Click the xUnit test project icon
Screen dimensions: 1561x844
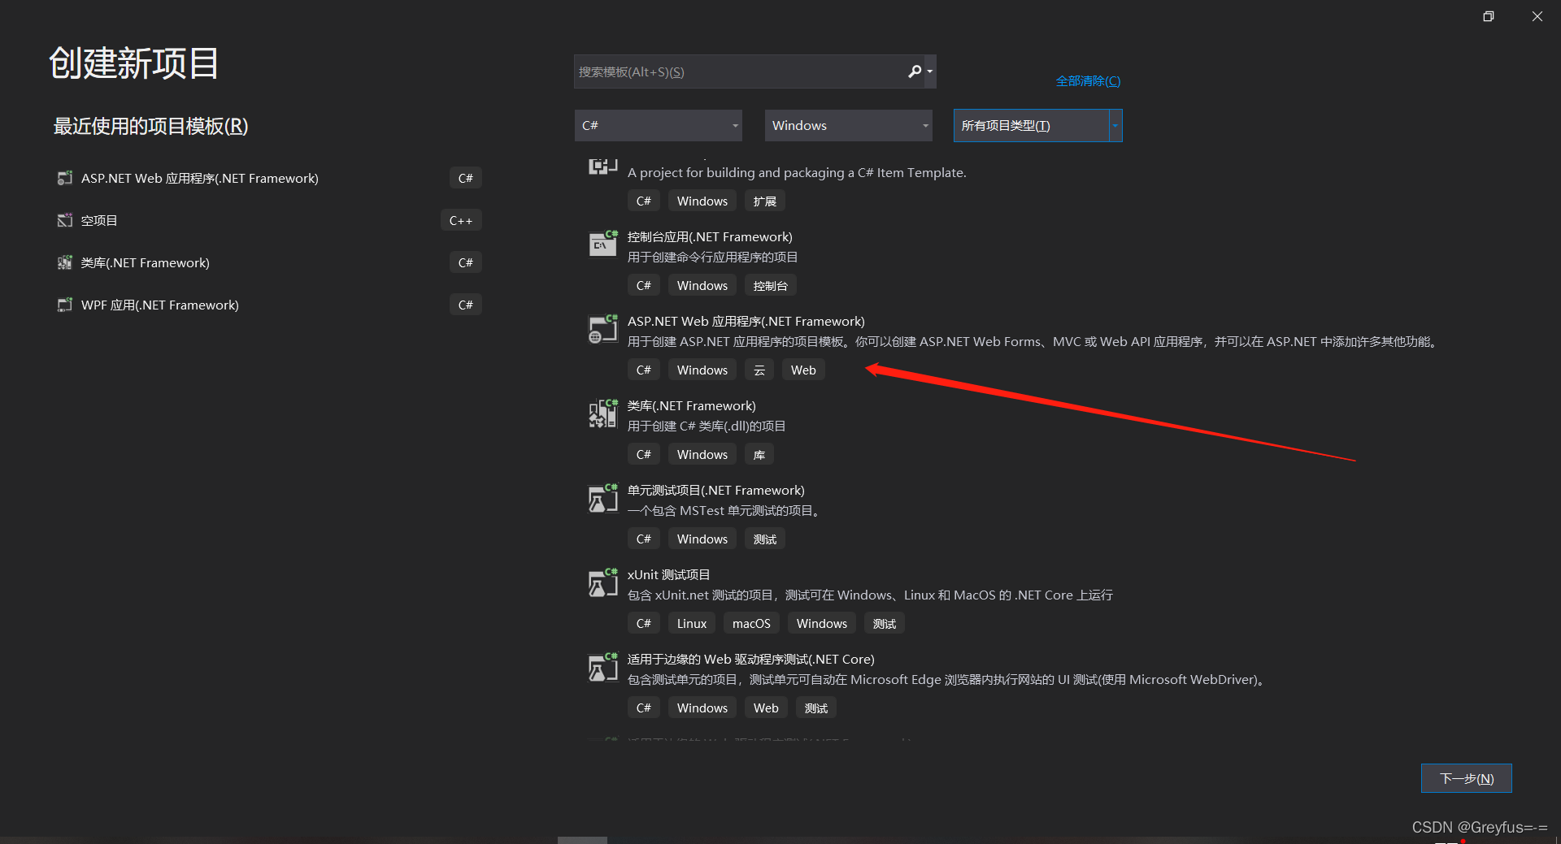(x=602, y=582)
